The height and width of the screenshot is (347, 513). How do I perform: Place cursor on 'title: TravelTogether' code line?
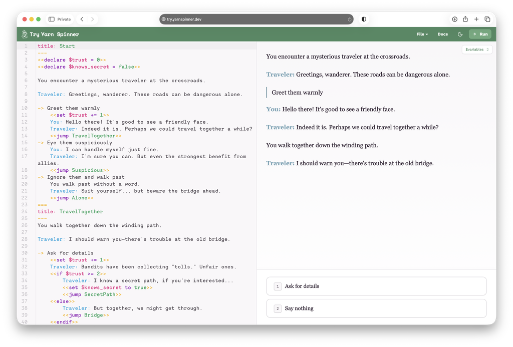click(70, 212)
